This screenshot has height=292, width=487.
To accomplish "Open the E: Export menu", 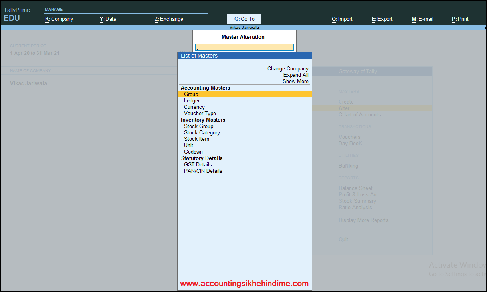I will pos(382,19).
